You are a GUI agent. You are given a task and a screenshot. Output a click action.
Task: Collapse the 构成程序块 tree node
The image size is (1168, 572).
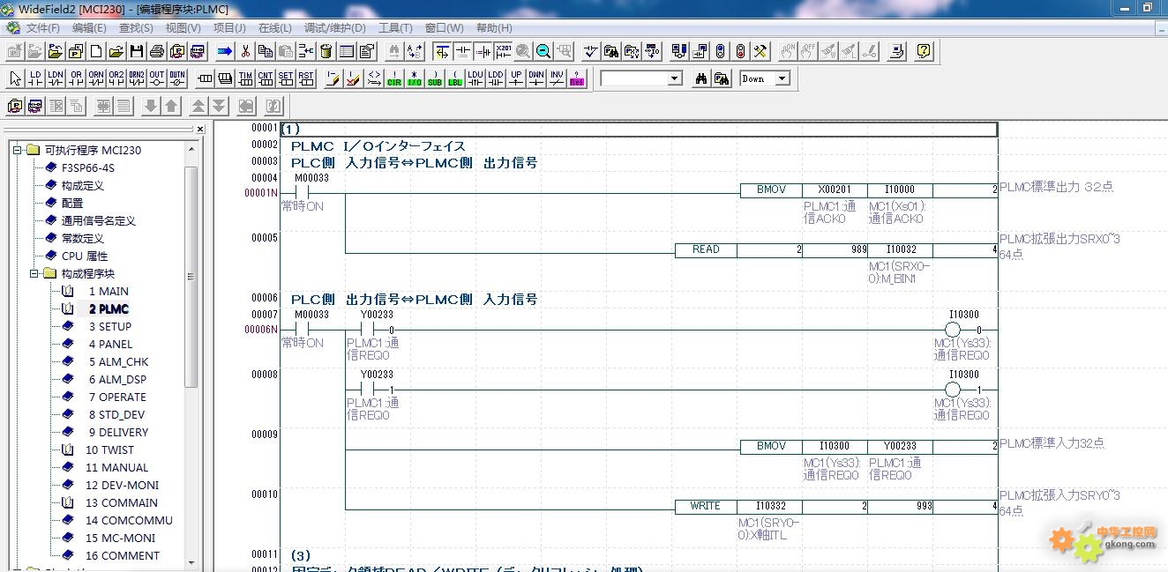pyautogui.click(x=34, y=273)
